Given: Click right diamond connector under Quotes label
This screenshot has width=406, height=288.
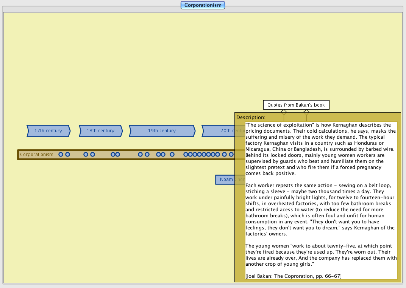Looking at the screenshot, I should (x=306, y=112).
